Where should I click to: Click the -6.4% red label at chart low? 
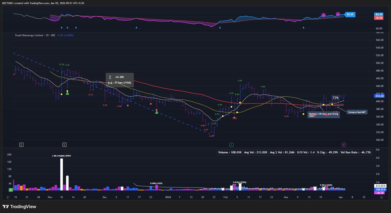click(x=212, y=136)
